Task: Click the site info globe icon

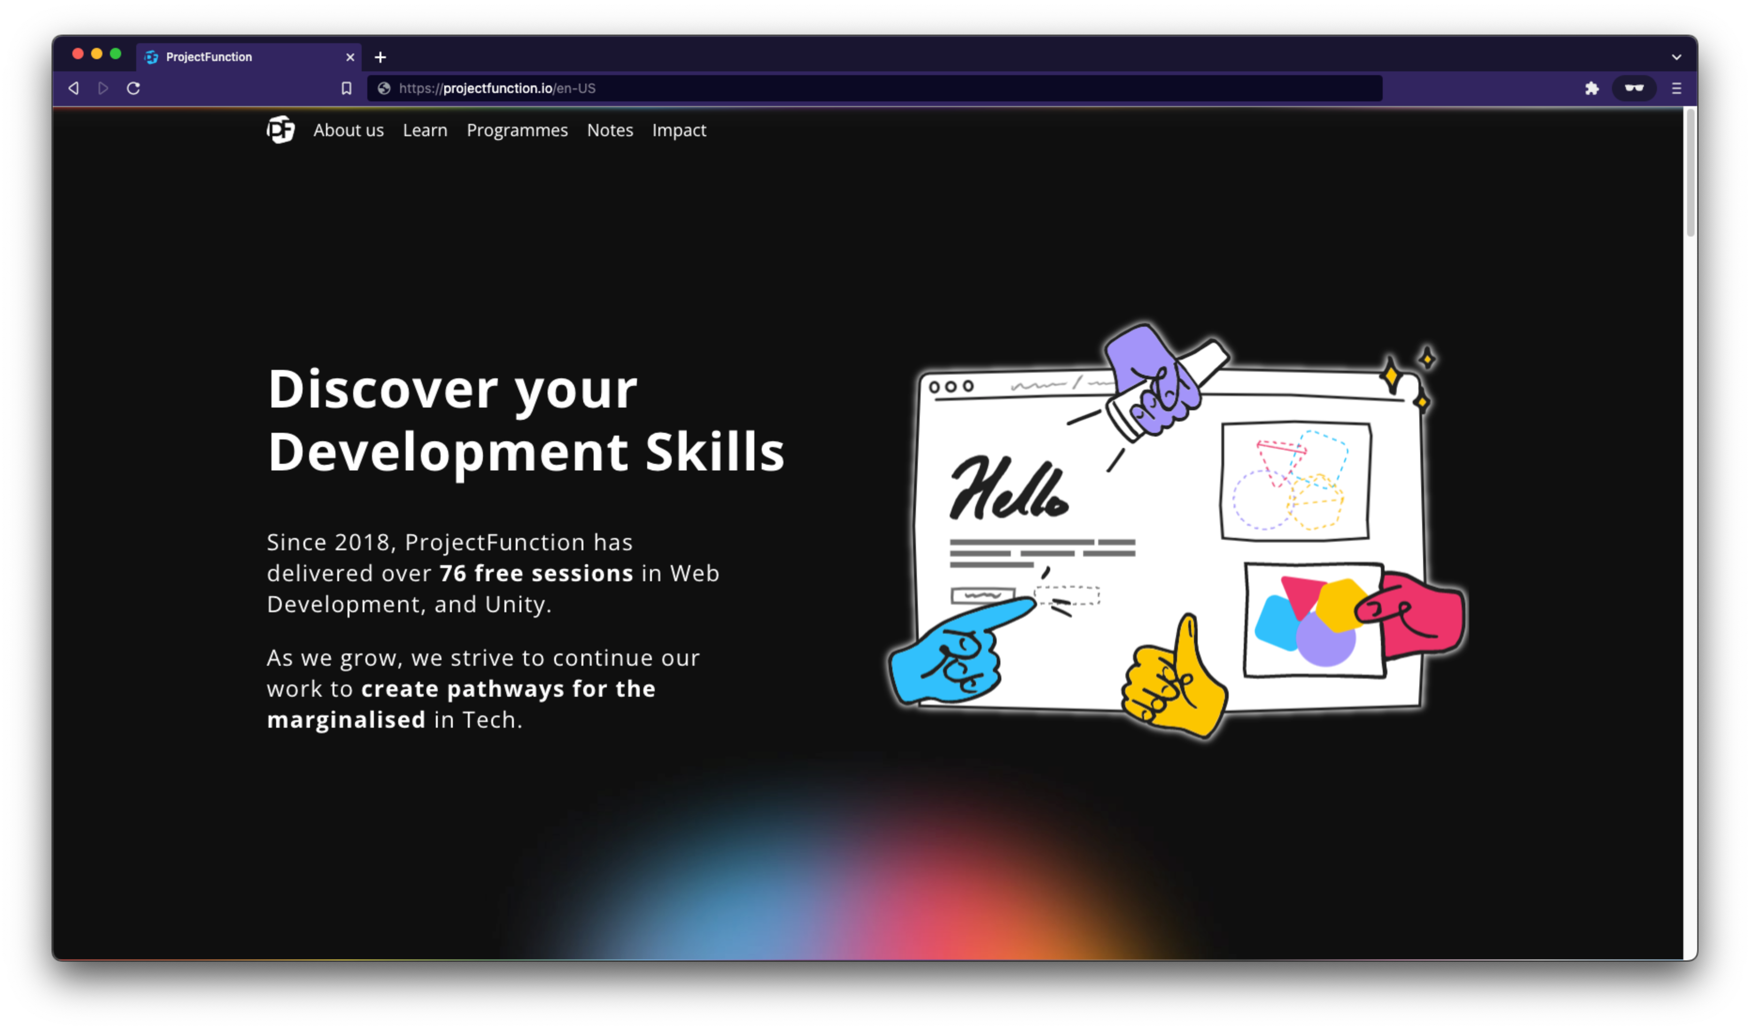Action: [383, 88]
